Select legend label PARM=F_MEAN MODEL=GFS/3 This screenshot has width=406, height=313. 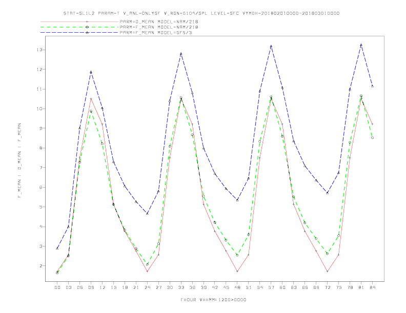156,33
